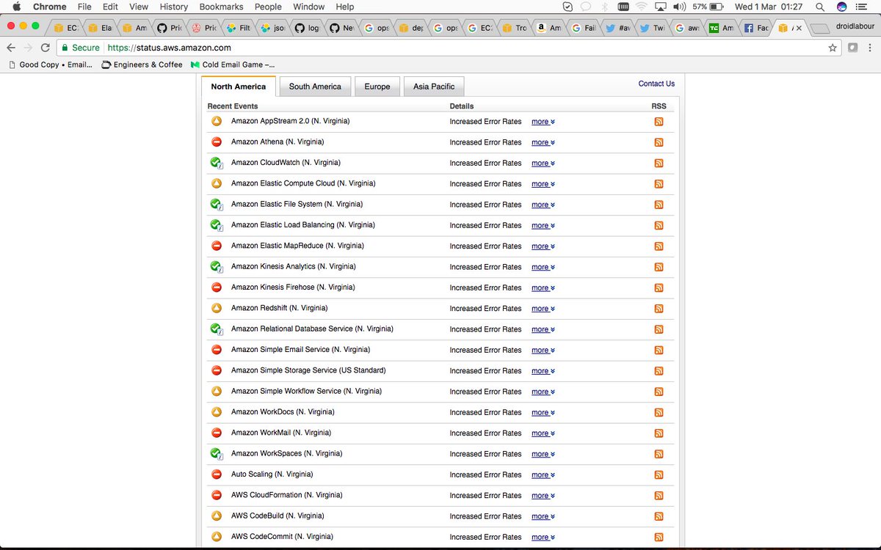
Task: Click orange warning icon for Amazon Redshift
Action: tap(217, 308)
